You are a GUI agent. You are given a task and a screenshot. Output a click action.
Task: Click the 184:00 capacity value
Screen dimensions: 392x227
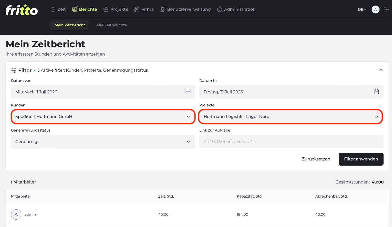tap(242, 214)
